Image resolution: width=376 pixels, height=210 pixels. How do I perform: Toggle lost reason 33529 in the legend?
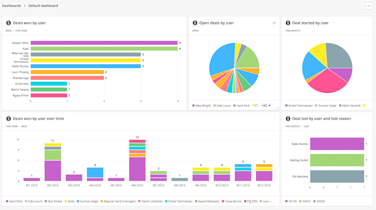coord(319,201)
